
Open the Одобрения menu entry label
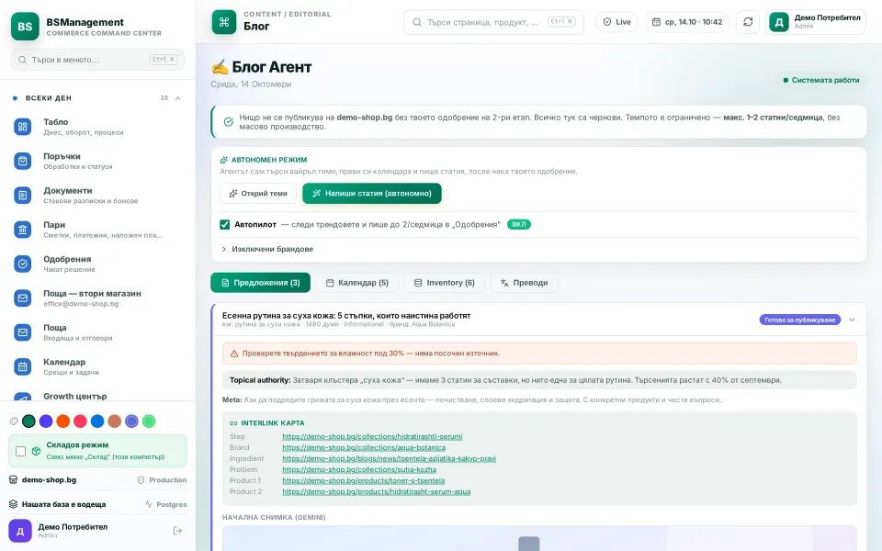point(67,259)
